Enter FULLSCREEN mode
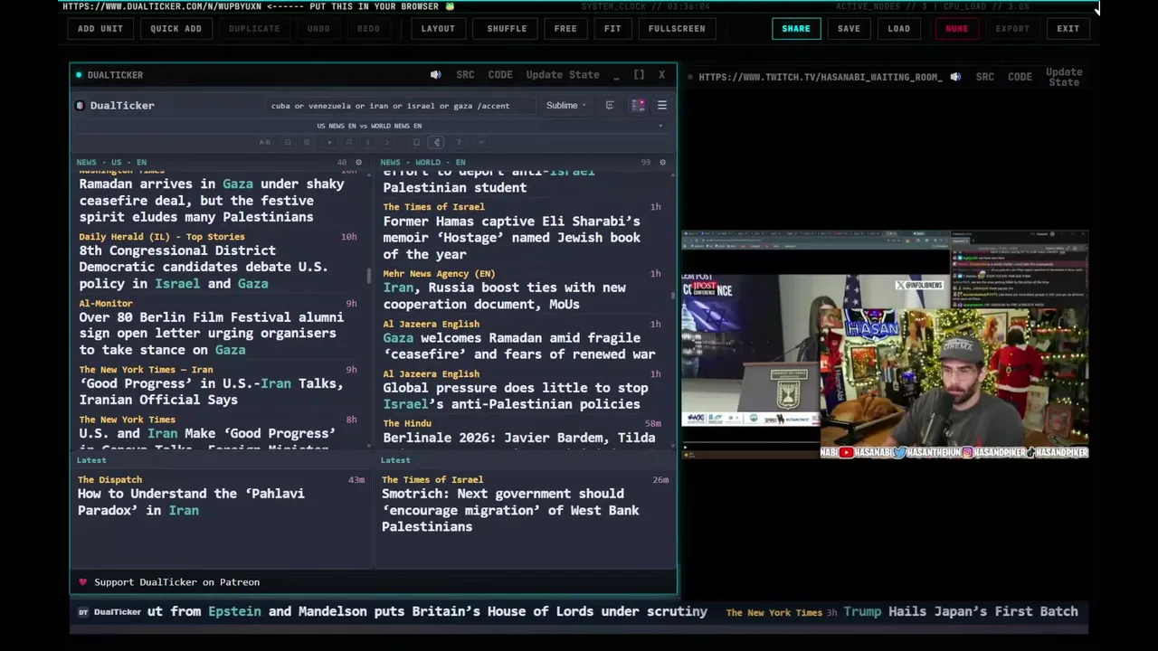 click(x=677, y=28)
